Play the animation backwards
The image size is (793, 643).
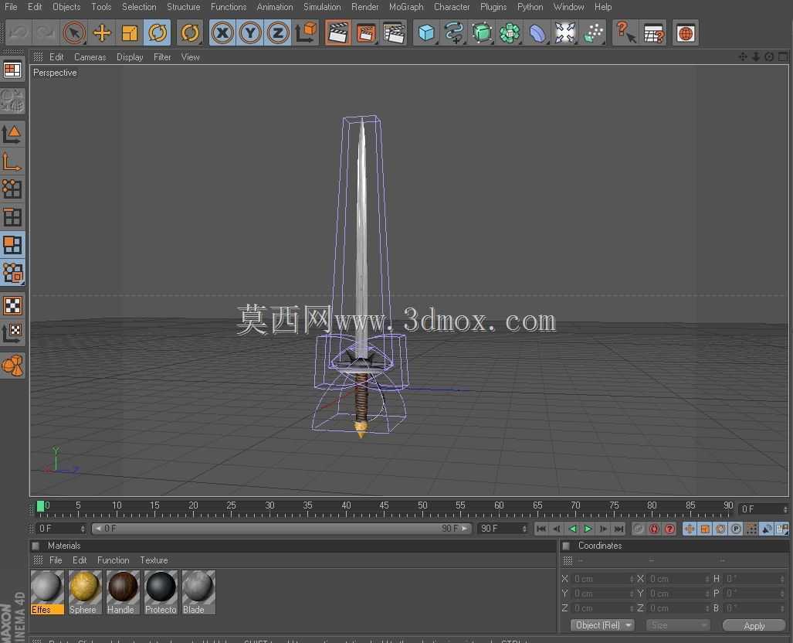point(572,529)
